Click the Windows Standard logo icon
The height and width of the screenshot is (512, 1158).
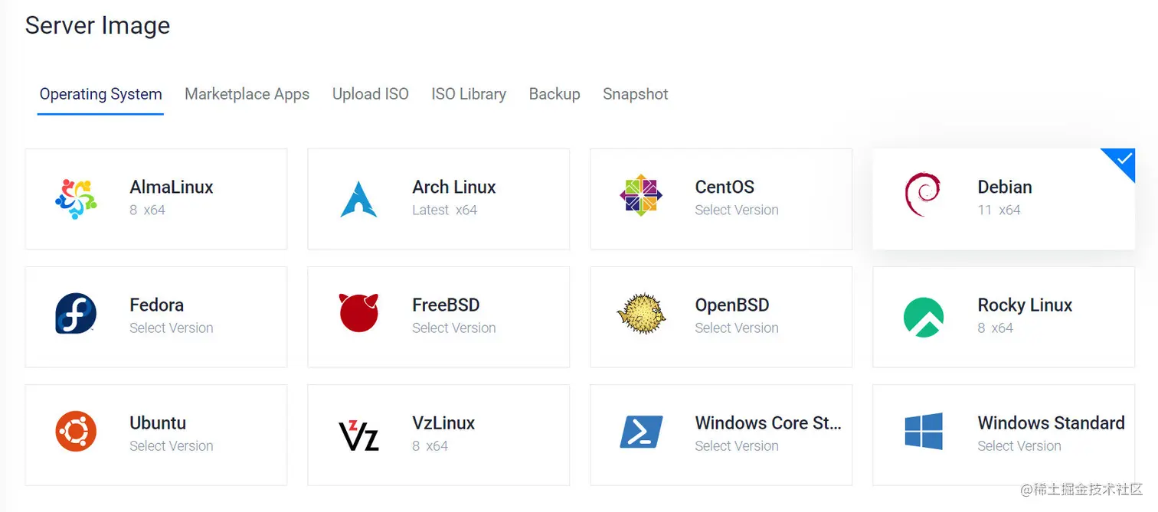pyautogui.click(x=924, y=432)
